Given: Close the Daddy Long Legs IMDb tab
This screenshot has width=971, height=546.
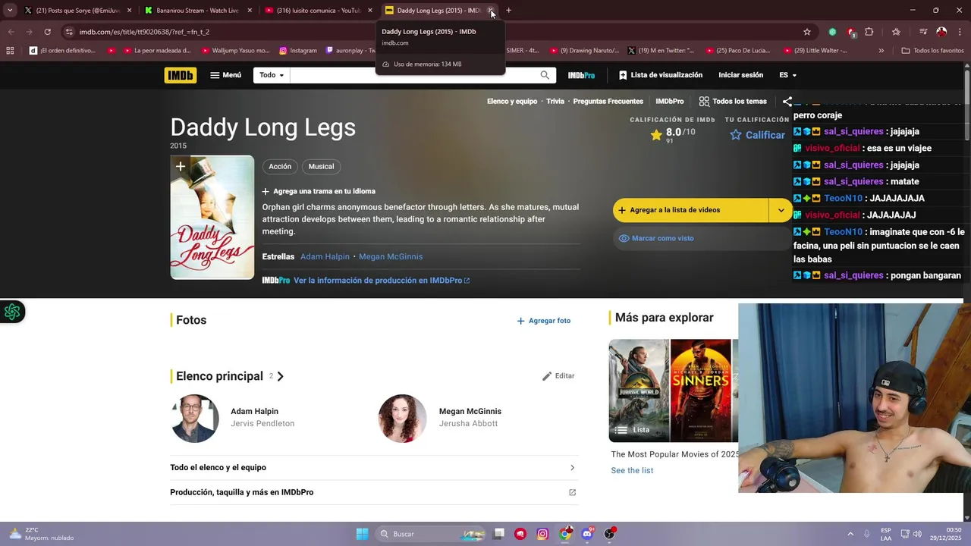Looking at the screenshot, I should point(491,11).
